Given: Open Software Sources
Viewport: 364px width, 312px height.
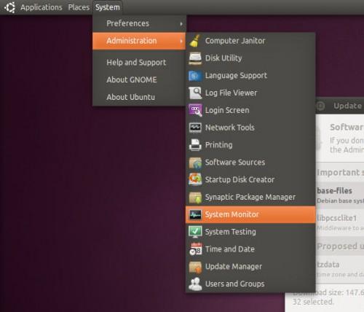Looking at the screenshot, I should [x=250, y=163].
